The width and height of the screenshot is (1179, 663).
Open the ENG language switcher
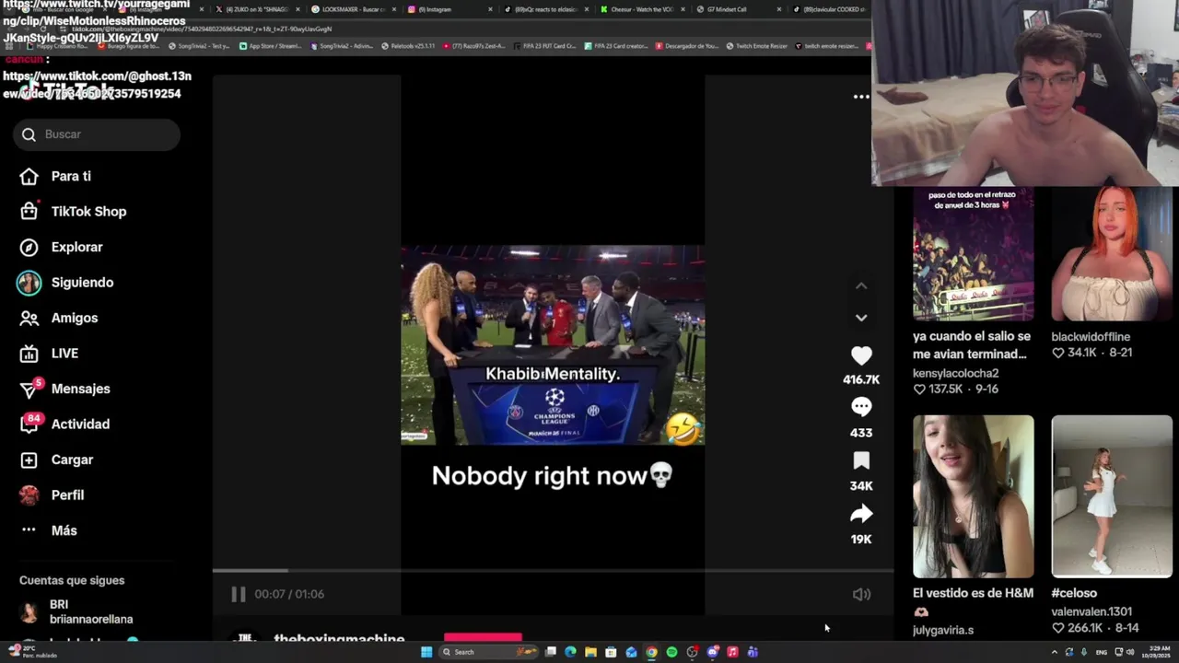pyautogui.click(x=1101, y=652)
